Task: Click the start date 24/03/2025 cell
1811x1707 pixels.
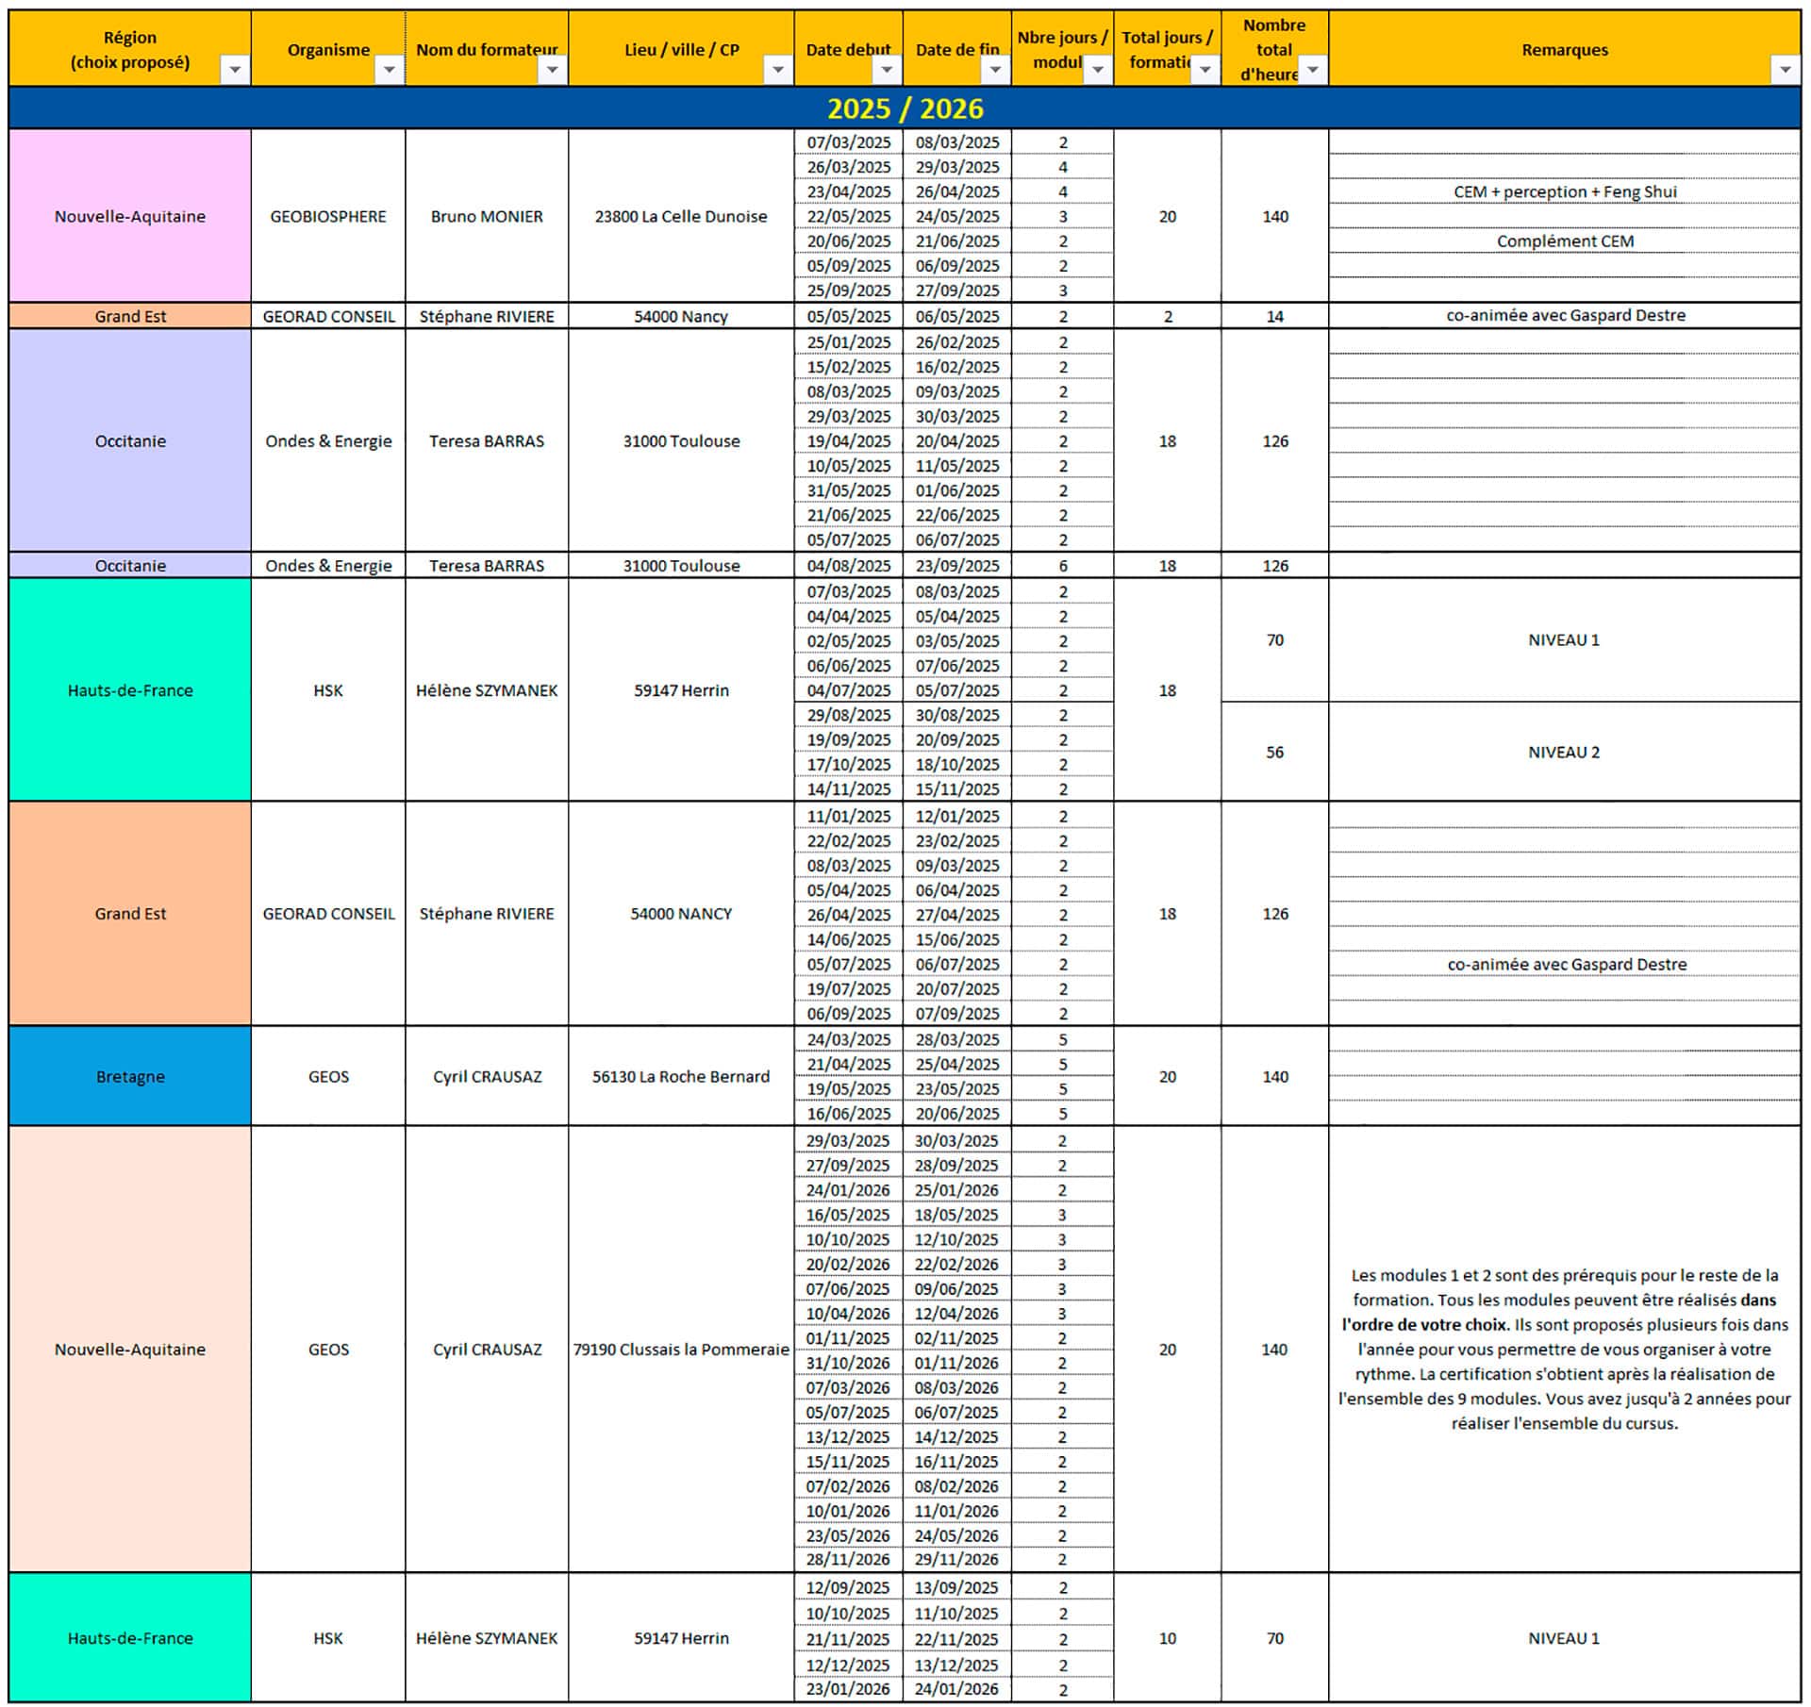Action: point(849,1039)
